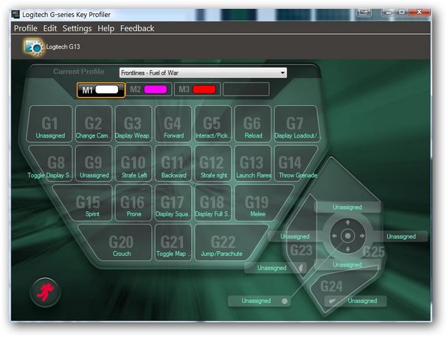447x337 pixels.
Task: Select the G21 Toggle Map key
Action: point(173,242)
